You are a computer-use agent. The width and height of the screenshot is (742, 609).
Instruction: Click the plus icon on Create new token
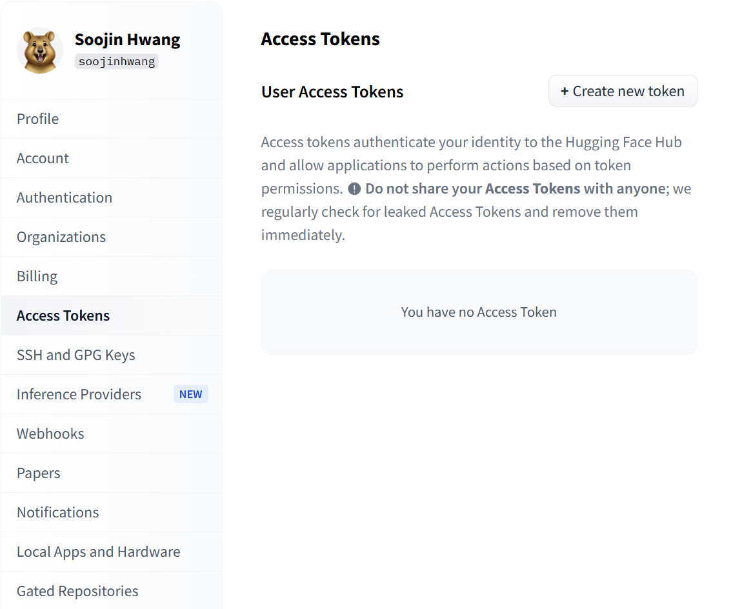click(565, 92)
